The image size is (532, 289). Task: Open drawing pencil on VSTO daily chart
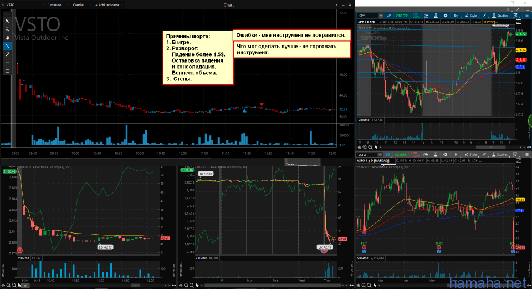pos(484,155)
